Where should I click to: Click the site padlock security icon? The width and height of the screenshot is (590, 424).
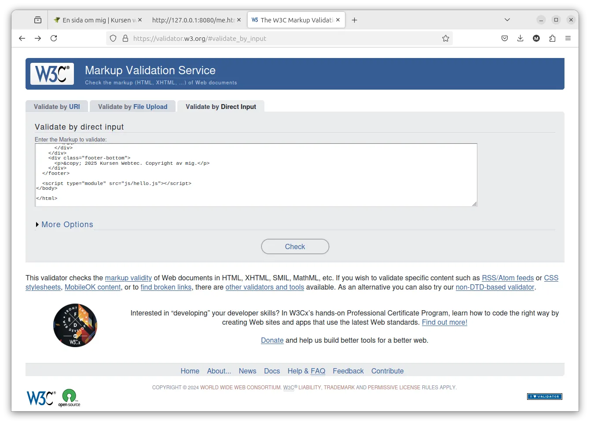pos(125,38)
